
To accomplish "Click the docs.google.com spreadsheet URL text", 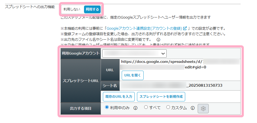I will (x=180, y=64).
